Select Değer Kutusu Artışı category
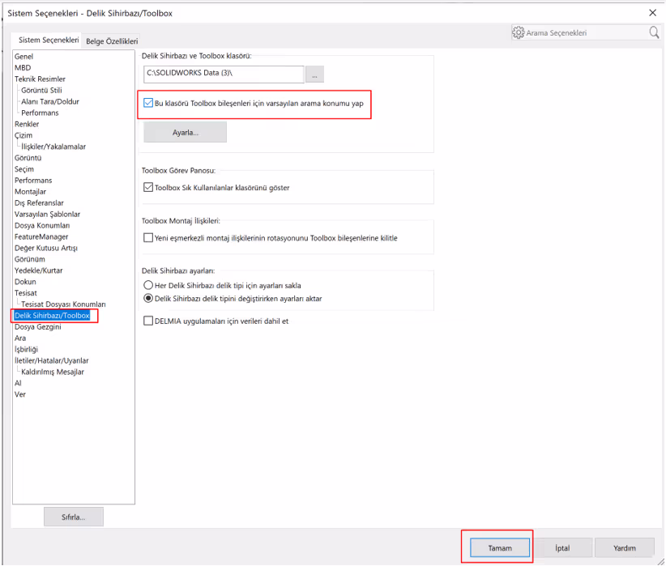This screenshot has height=566, width=666. tap(46, 248)
